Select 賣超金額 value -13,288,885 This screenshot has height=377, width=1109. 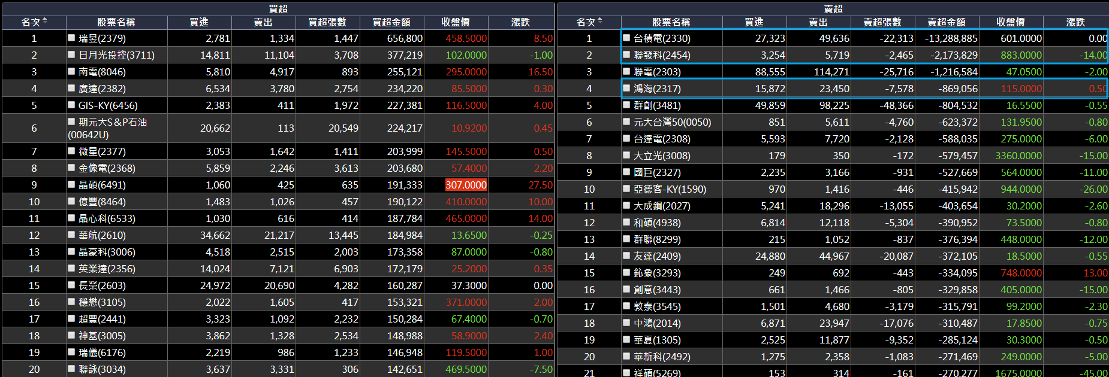951,38
